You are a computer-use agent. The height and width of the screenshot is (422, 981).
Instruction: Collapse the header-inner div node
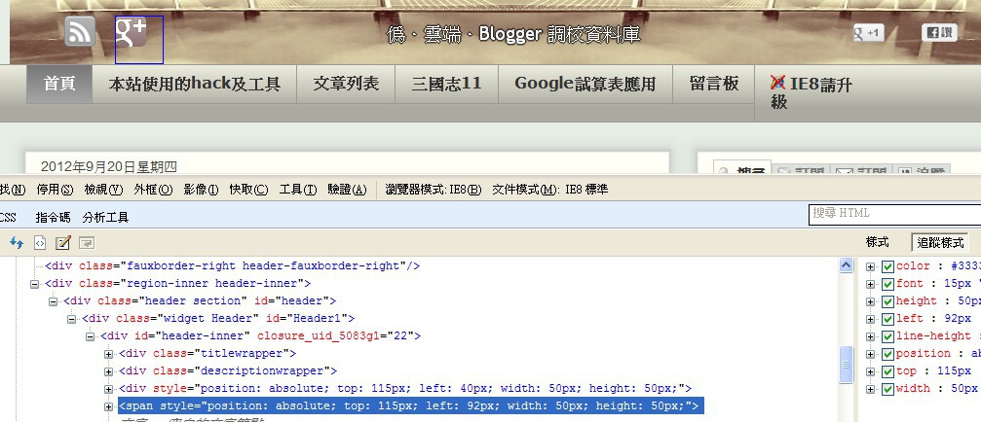click(90, 336)
